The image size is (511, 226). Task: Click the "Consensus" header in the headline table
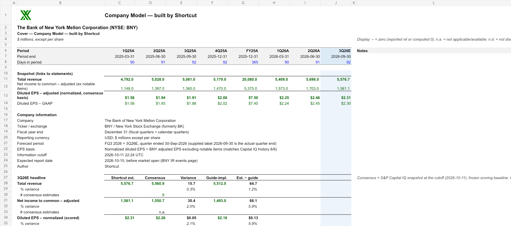155,178
